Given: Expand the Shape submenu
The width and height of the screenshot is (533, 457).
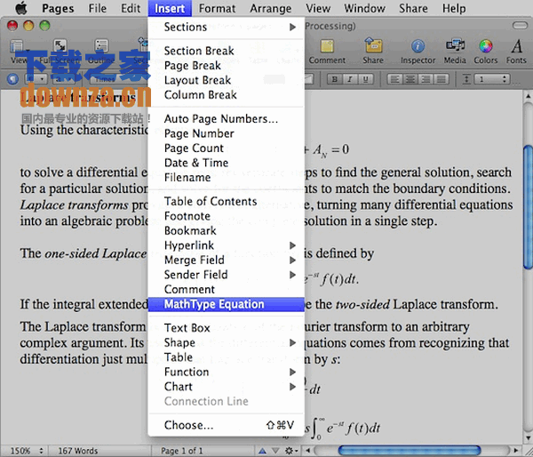Looking at the screenshot, I should click(x=226, y=342).
